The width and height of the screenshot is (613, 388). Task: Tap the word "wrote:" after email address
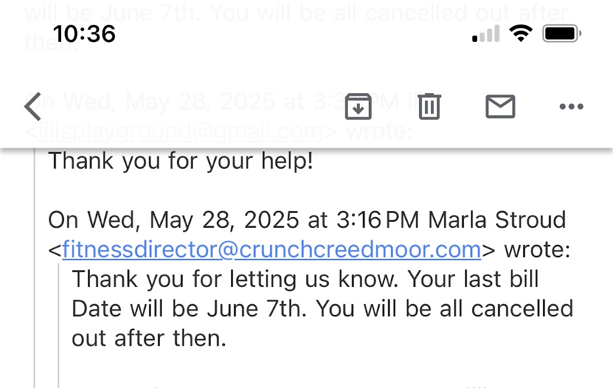click(x=537, y=249)
